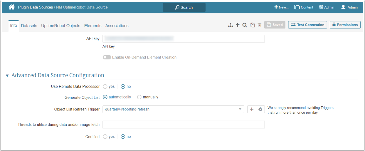
Task: Open Admin gear menu
Action: (x=327, y=7)
